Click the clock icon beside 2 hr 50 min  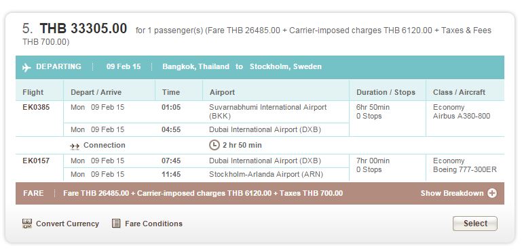(x=215, y=145)
